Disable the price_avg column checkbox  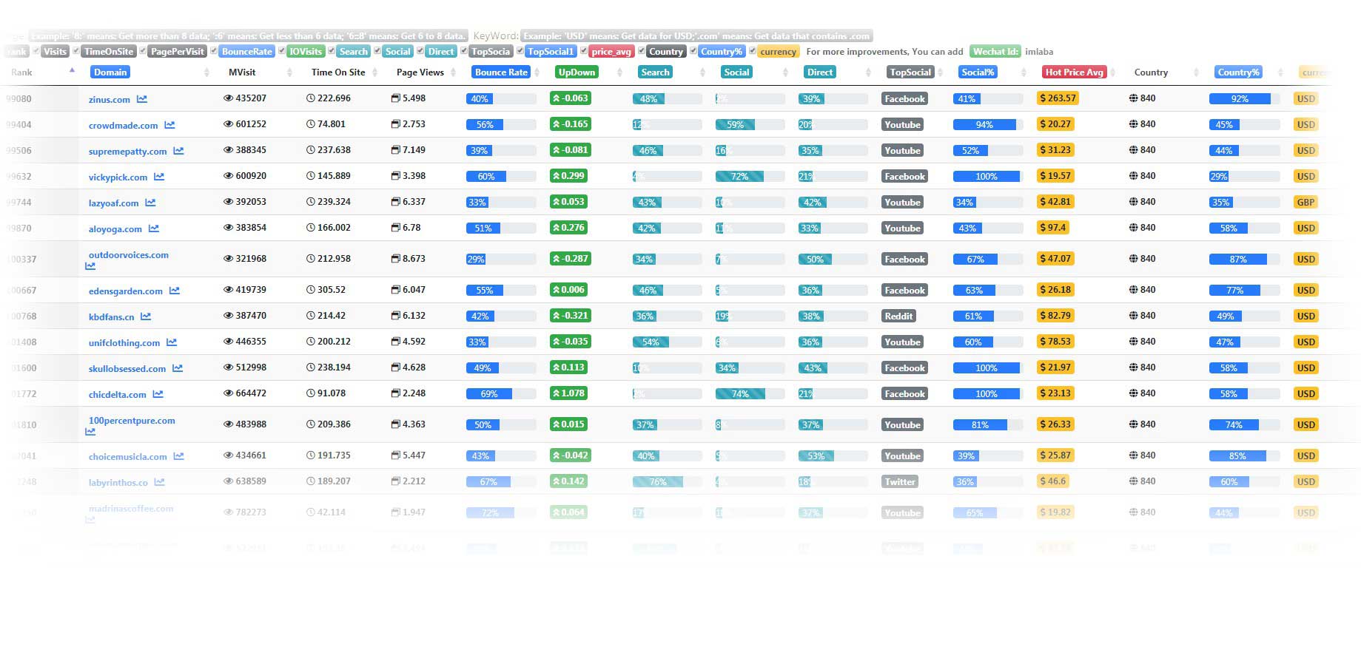pyautogui.click(x=584, y=51)
